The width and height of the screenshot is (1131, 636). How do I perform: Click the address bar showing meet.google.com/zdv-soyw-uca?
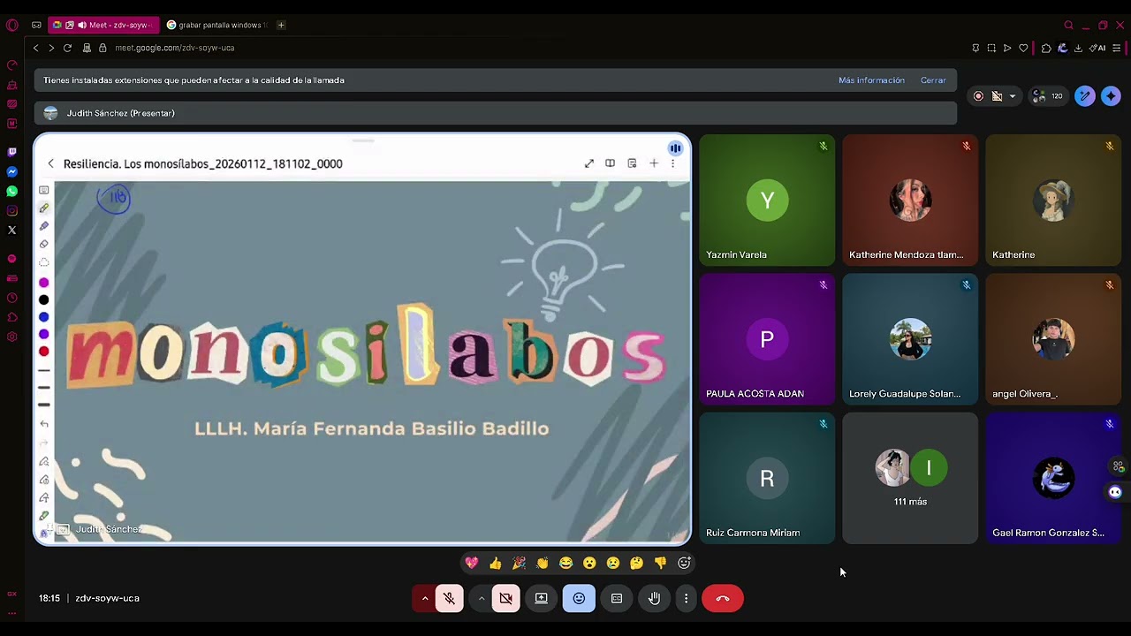pyautogui.click(x=174, y=48)
